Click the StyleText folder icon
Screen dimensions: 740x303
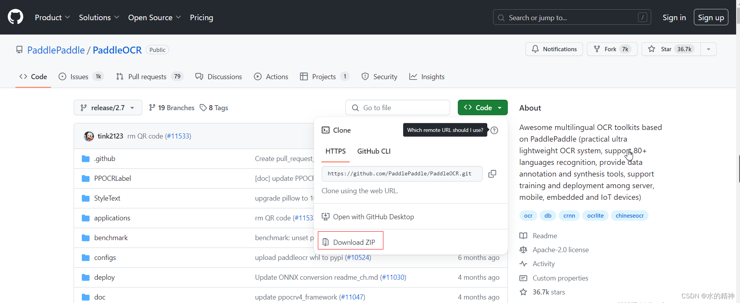tap(86, 198)
